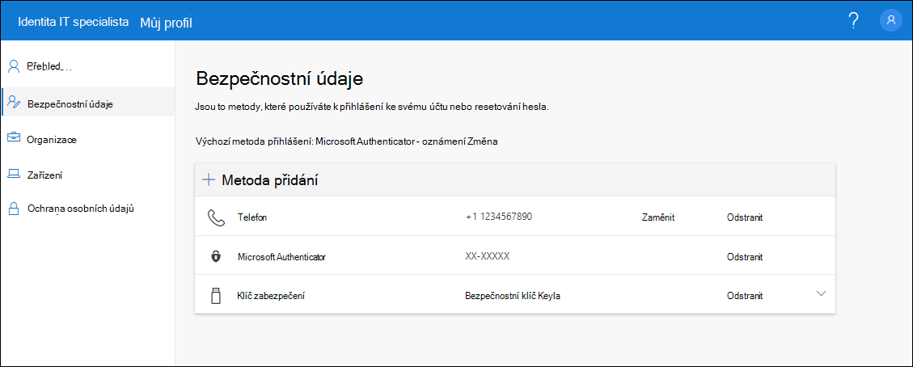The width and height of the screenshot is (913, 367).
Task: Click the phone number +1 1234567890
Action: (499, 217)
